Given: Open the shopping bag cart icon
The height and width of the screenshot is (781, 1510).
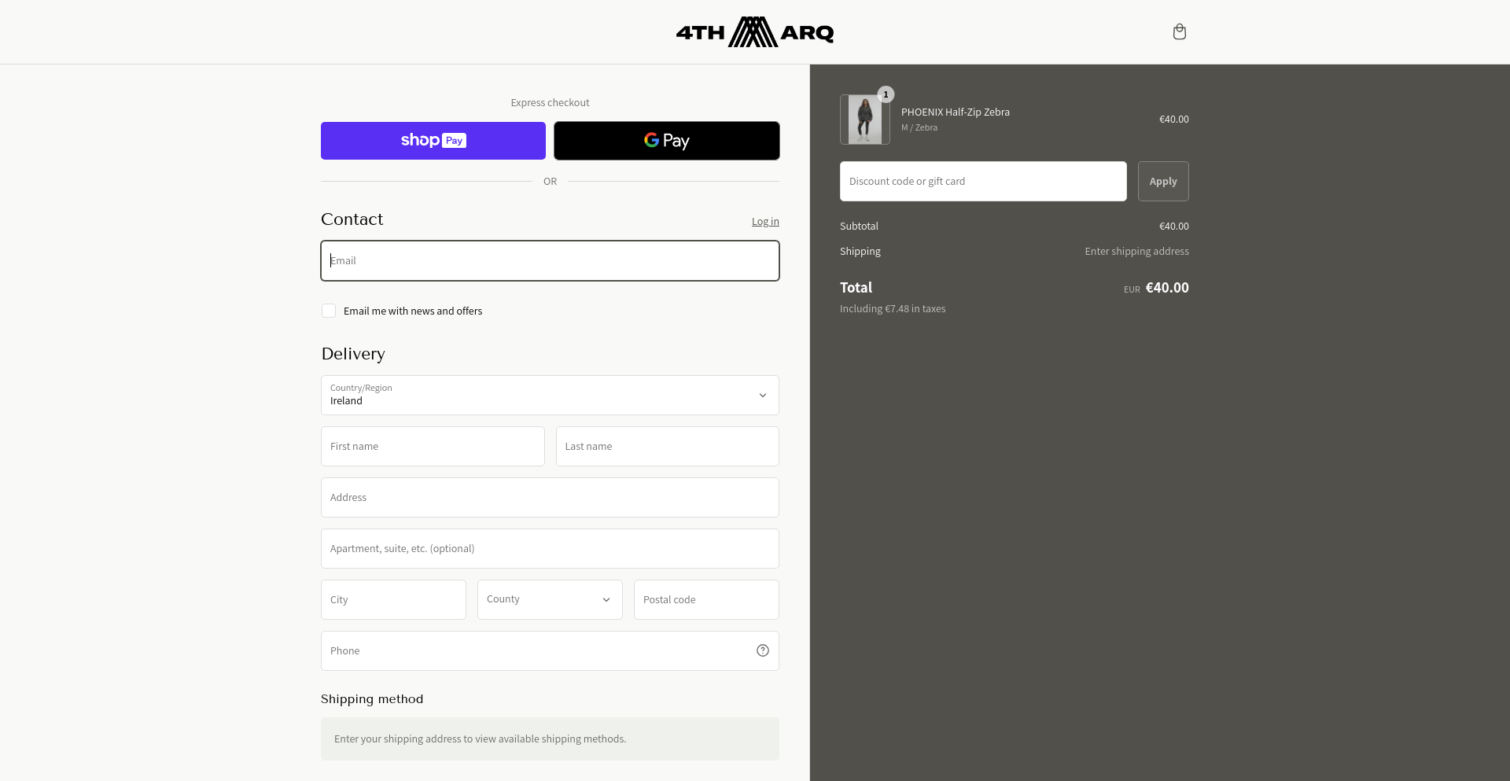Looking at the screenshot, I should point(1179,32).
